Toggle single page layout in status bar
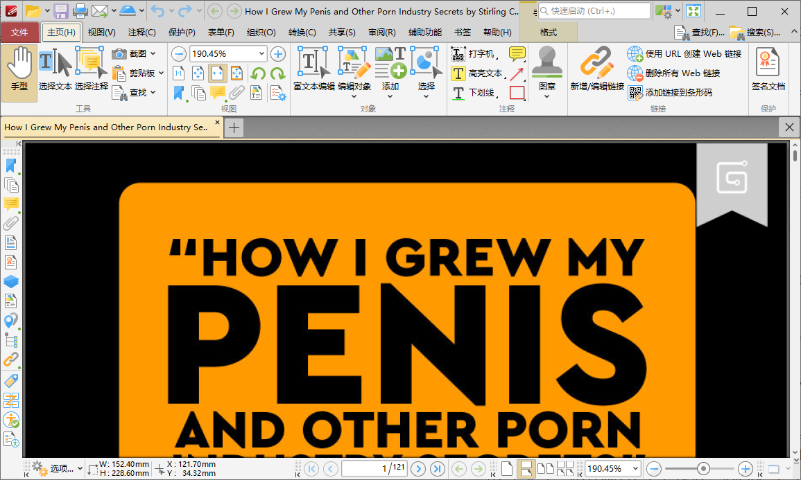 (x=508, y=469)
